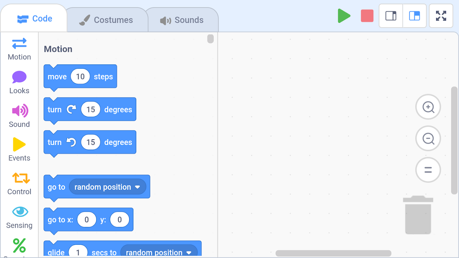Viewport: 459px width, 258px height.
Task: Click the "move" label on the move block
Action: [x=57, y=77]
